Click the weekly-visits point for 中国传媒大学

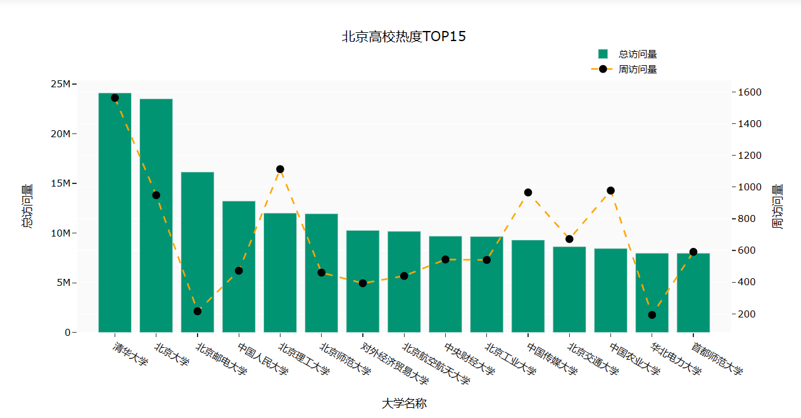[x=528, y=192]
